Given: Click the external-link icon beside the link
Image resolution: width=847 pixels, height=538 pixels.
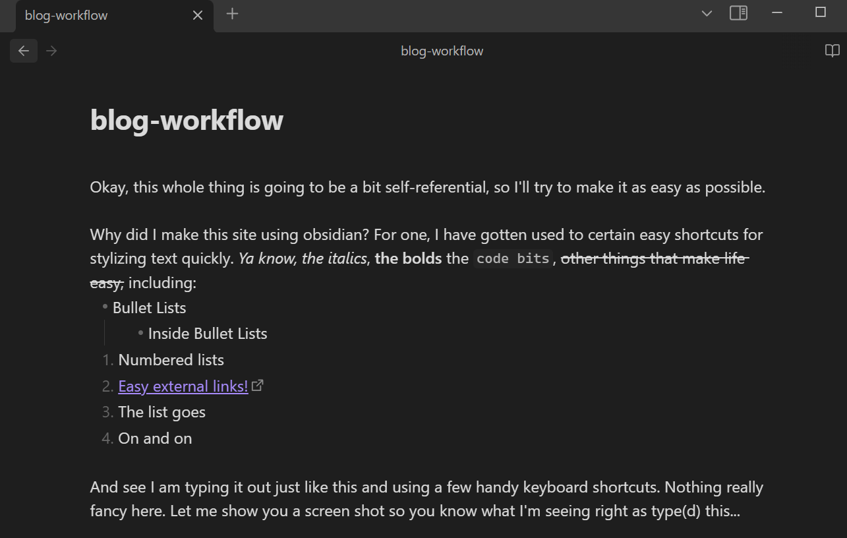Looking at the screenshot, I should [258, 386].
